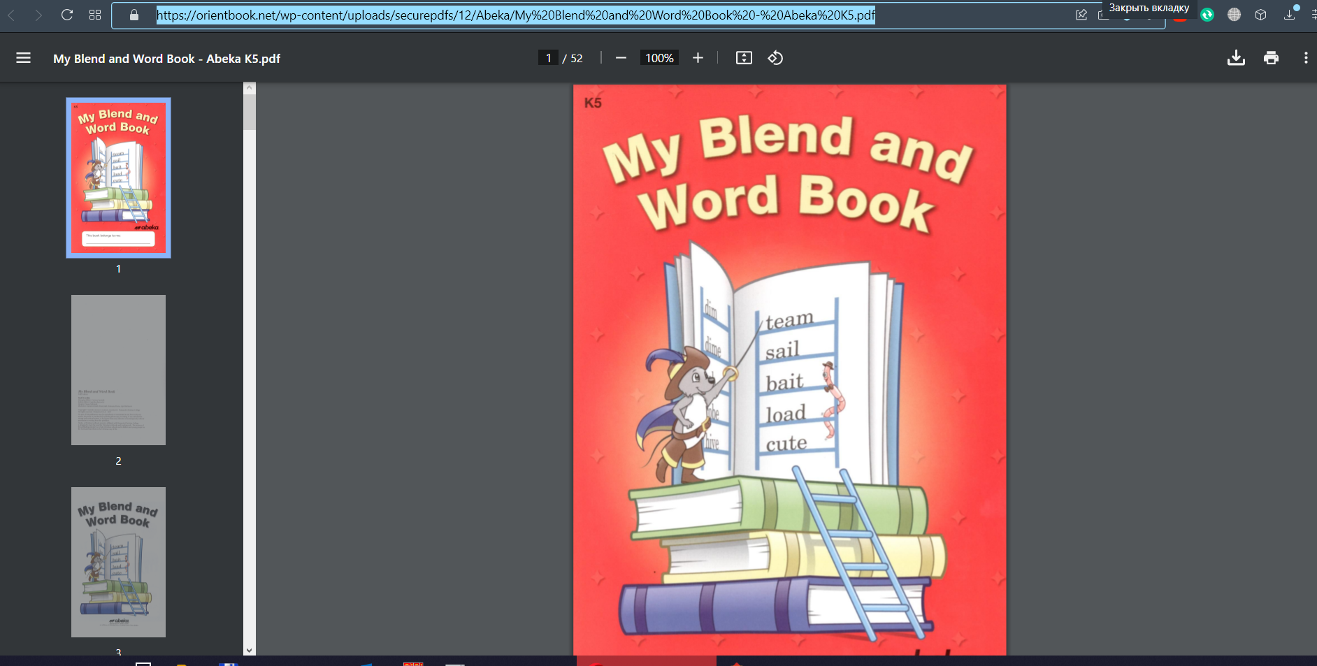Click the pin icon in the address bar
Image resolution: width=1317 pixels, height=666 pixels.
pyautogui.click(x=1081, y=15)
